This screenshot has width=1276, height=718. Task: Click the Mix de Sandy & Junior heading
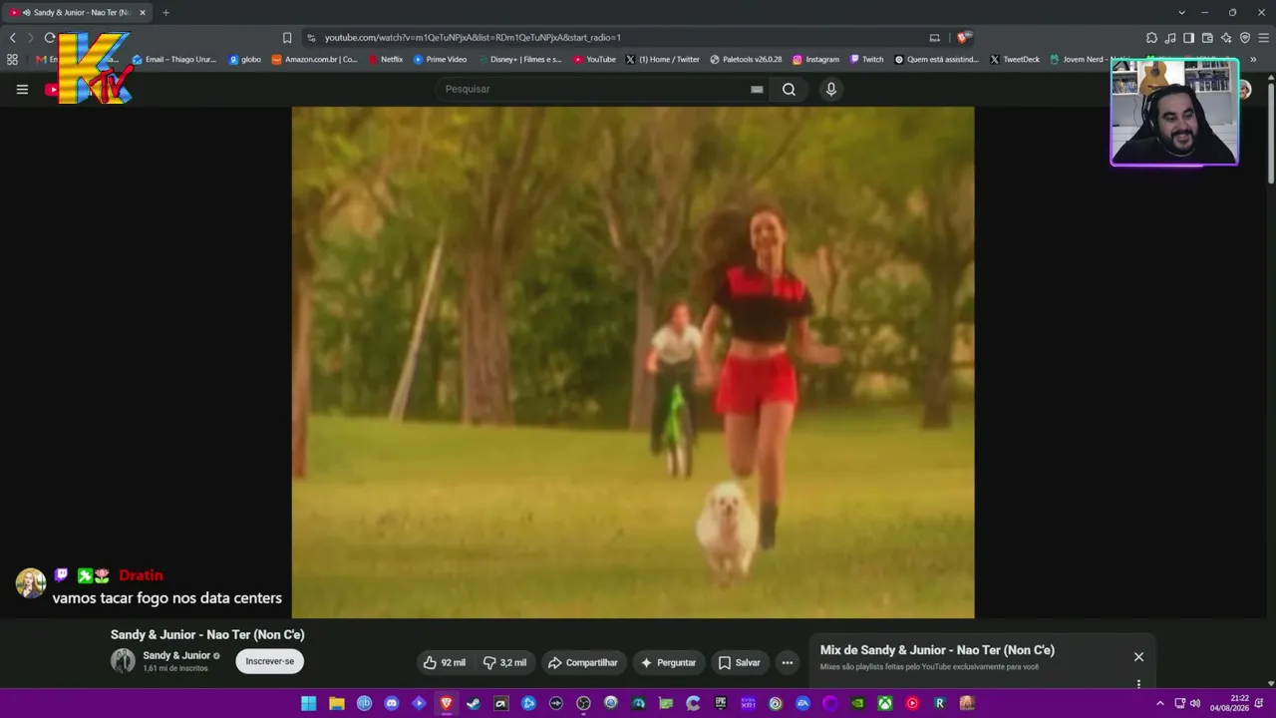point(937,650)
